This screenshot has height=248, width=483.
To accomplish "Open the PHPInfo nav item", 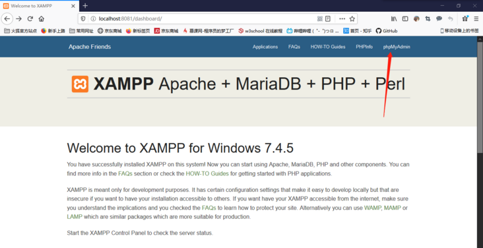I will point(364,47).
